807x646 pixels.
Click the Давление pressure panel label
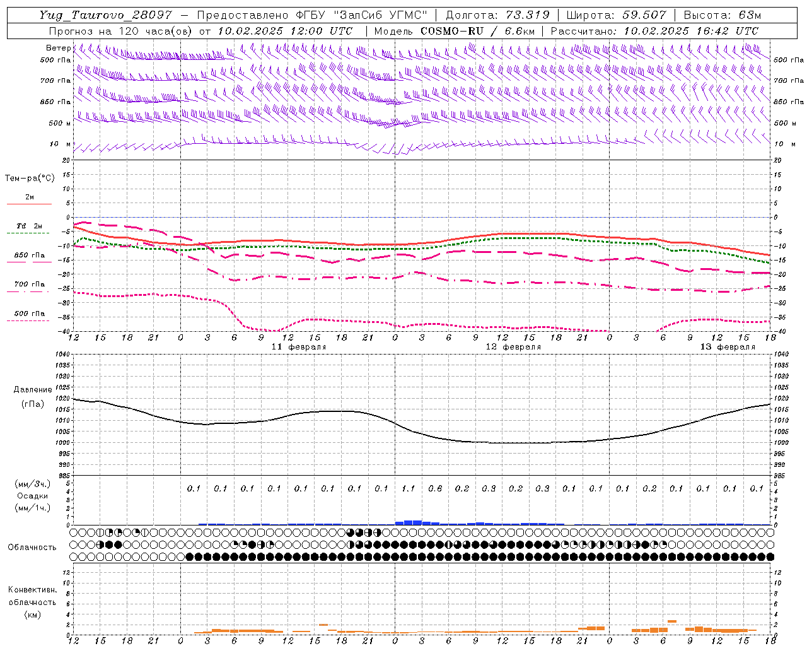coord(33,390)
